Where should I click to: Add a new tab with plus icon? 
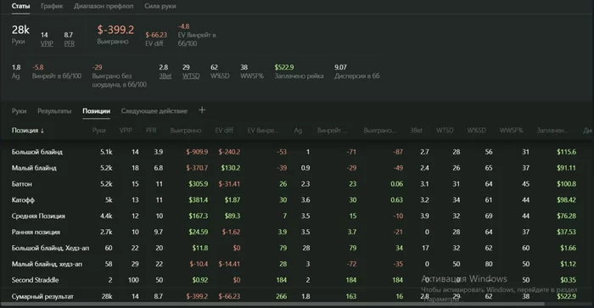pos(202,110)
